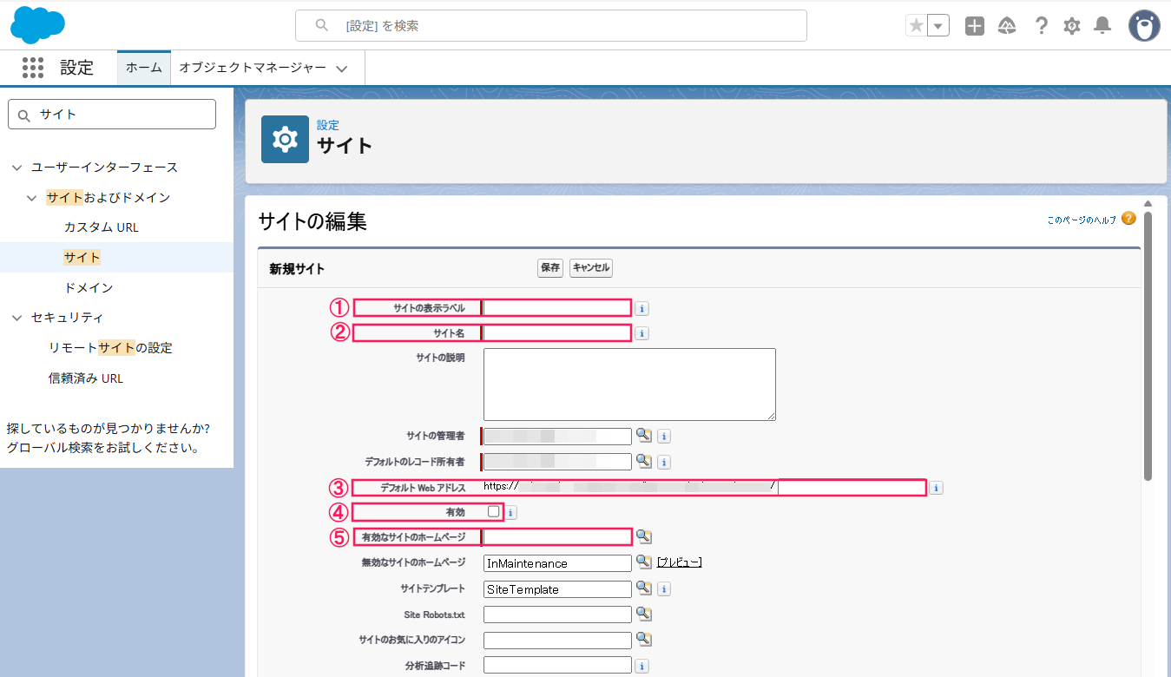1171x677 pixels.
Task: Open the help question mark icon
Action: click(1041, 26)
